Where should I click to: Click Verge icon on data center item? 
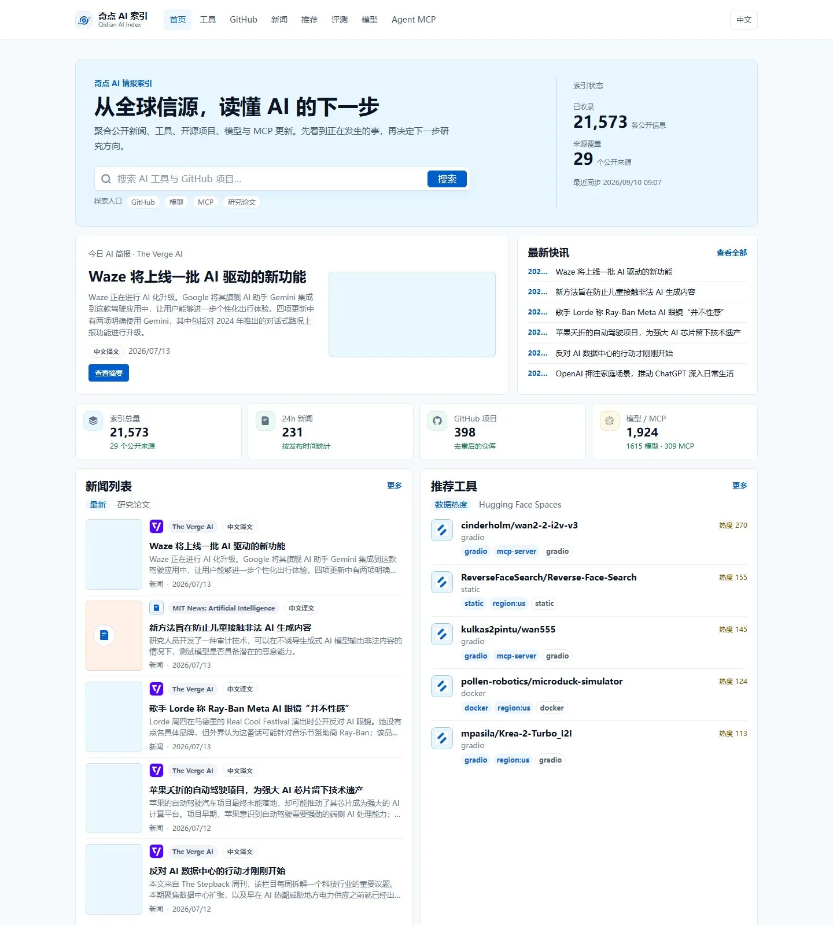coord(156,852)
